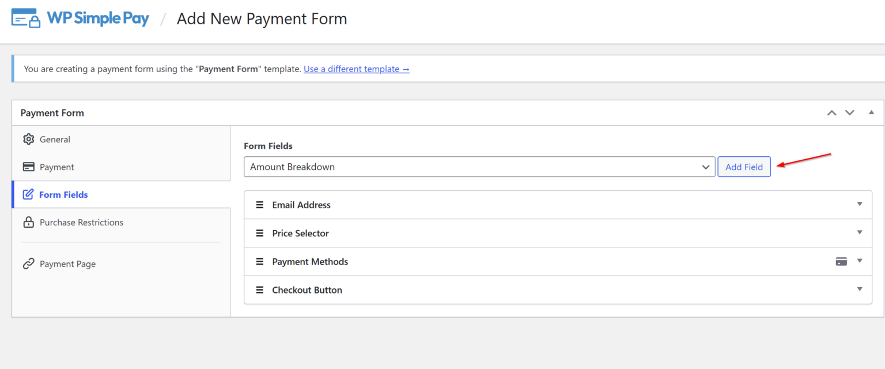Collapse the Payment Form metabox panel
The image size is (885, 369).
[872, 112]
